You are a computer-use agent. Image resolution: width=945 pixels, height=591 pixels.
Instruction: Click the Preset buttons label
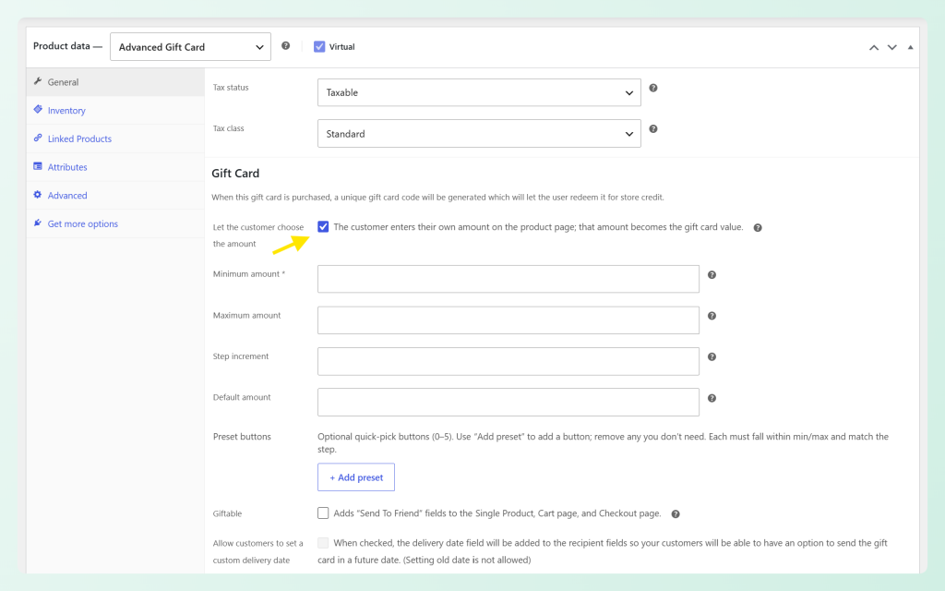[242, 437]
